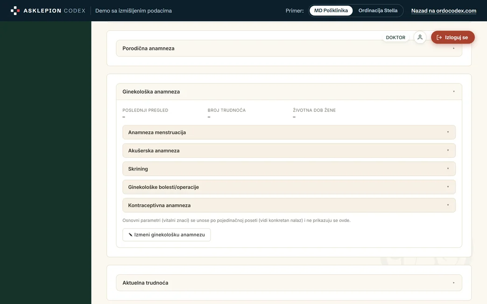The height and width of the screenshot is (304, 487).
Task: Click the DOKTOR role badge
Action: [395, 38]
